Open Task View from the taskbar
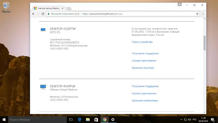Viewport: 218px width, 123px height. 71,120
